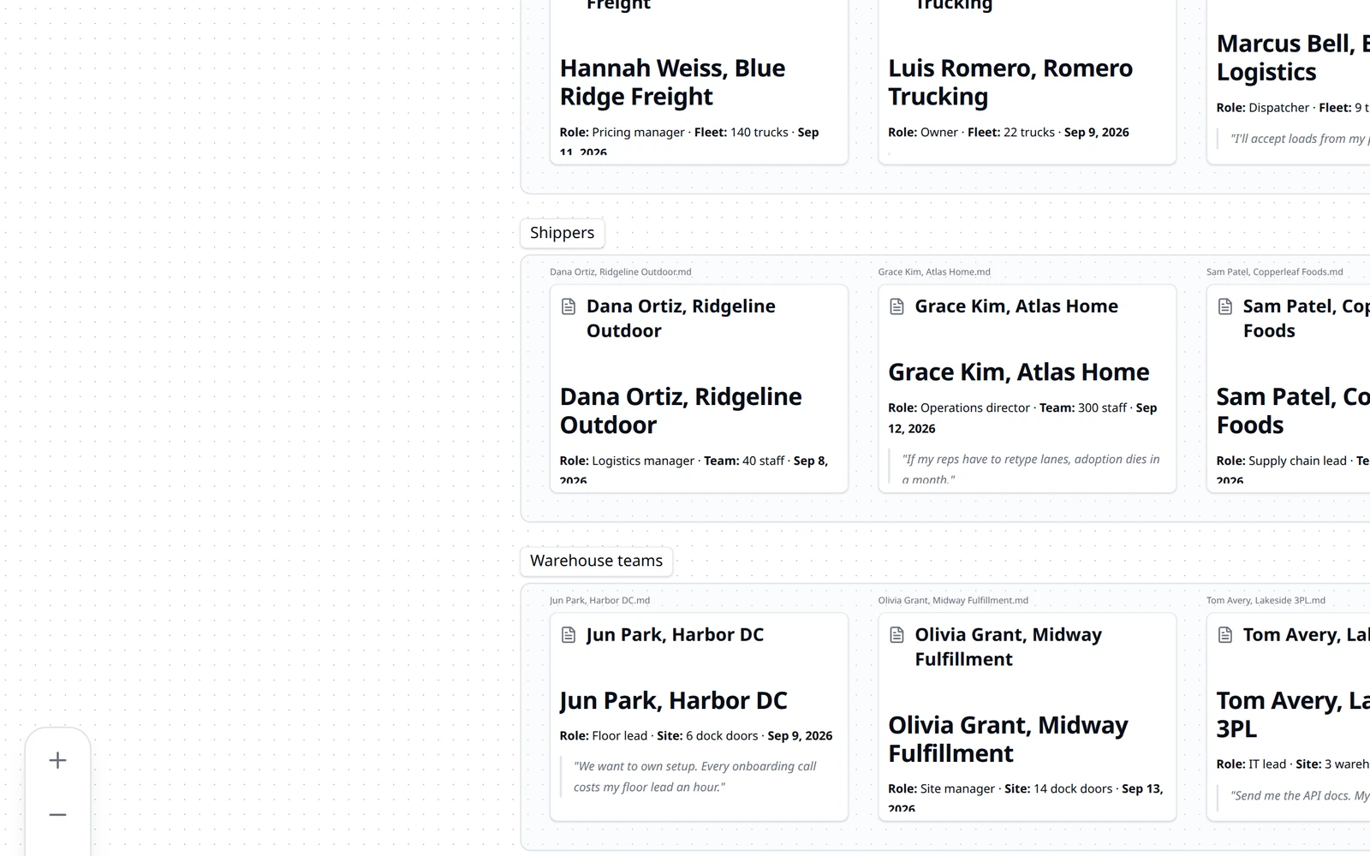The height and width of the screenshot is (856, 1370).
Task: Click file label Grace Kim, Atlas Home.md
Action: [x=934, y=272]
